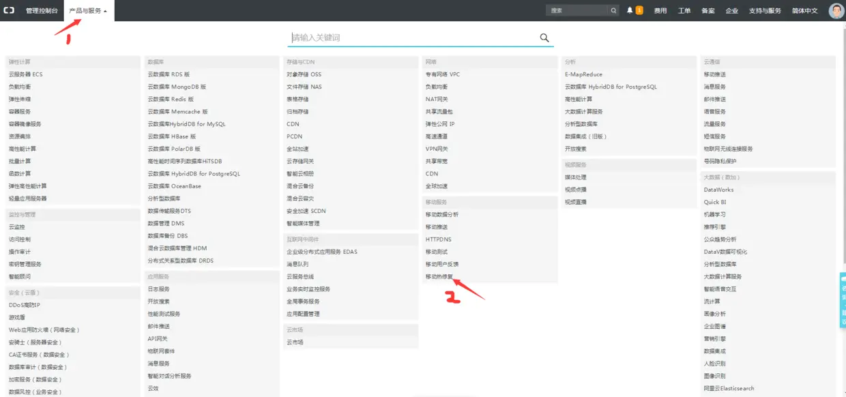The height and width of the screenshot is (397, 846).
Task: Open E-MapReduce
Action: coord(584,74)
